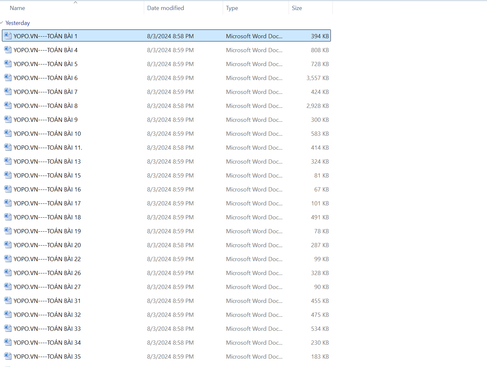Select file name YOPO.VN----TOÁN BÀI 16
487x369 pixels.
pos(47,189)
